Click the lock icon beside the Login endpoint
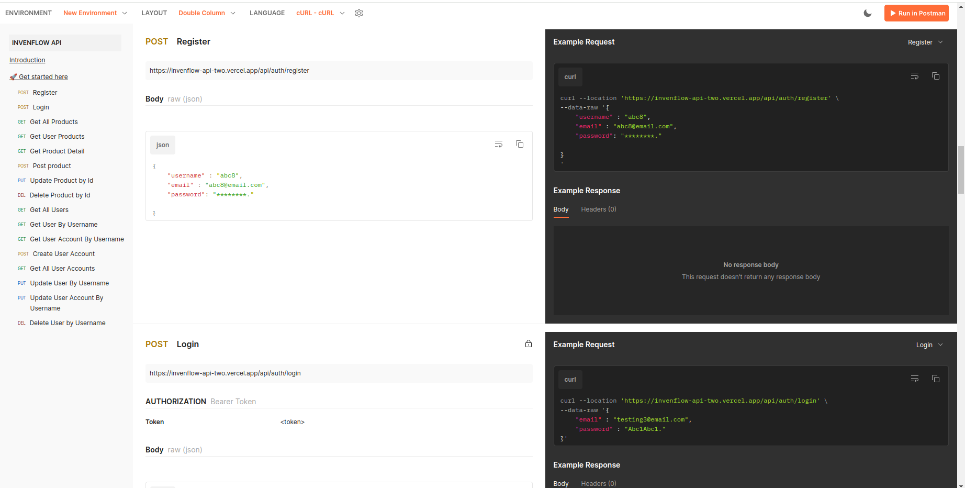Viewport: 965px width, 488px height. [x=529, y=344]
